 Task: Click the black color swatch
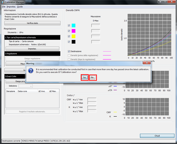point(74,42)
